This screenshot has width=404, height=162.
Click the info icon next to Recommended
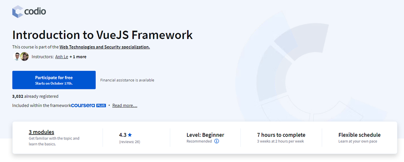pyautogui.click(x=217, y=141)
